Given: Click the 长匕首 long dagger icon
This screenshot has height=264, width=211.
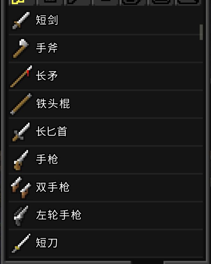Looking at the screenshot, I should tap(21, 132).
